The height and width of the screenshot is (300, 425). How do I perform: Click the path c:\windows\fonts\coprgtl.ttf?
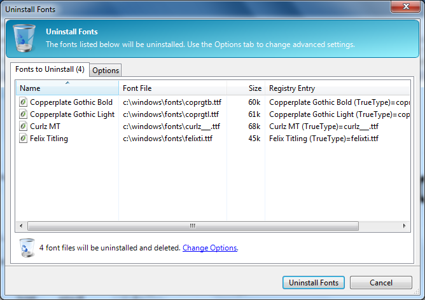171,114
